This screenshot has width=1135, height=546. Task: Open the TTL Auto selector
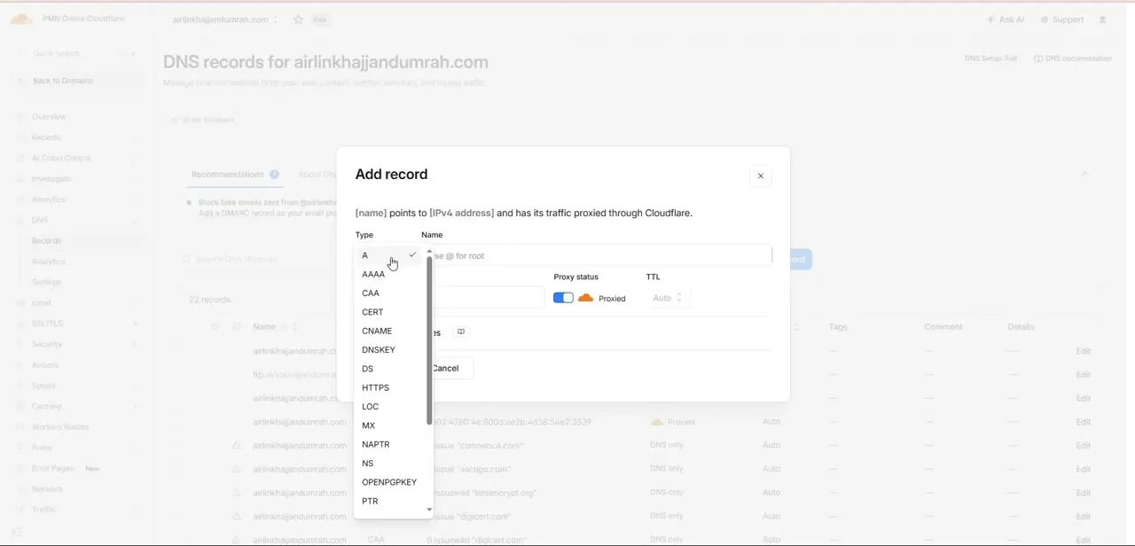[668, 298]
